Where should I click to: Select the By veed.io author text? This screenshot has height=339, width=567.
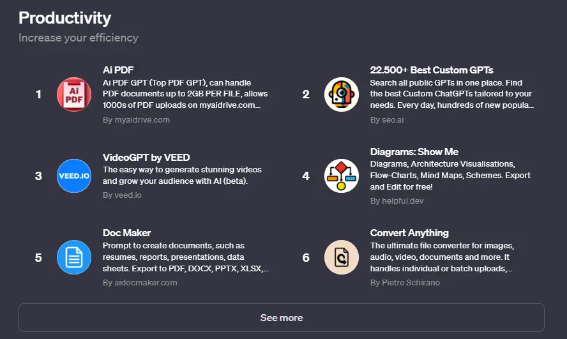122,195
